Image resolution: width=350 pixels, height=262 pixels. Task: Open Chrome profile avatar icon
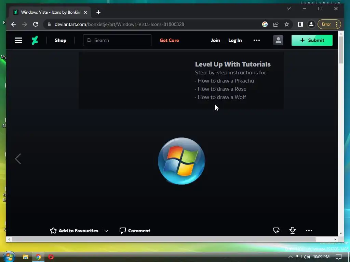tap(311, 24)
